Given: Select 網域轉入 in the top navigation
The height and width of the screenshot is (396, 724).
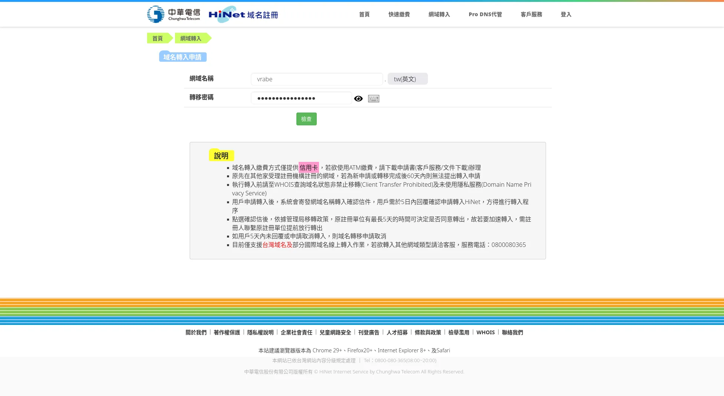Looking at the screenshot, I should pyautogui.click(x=439, y=14).
